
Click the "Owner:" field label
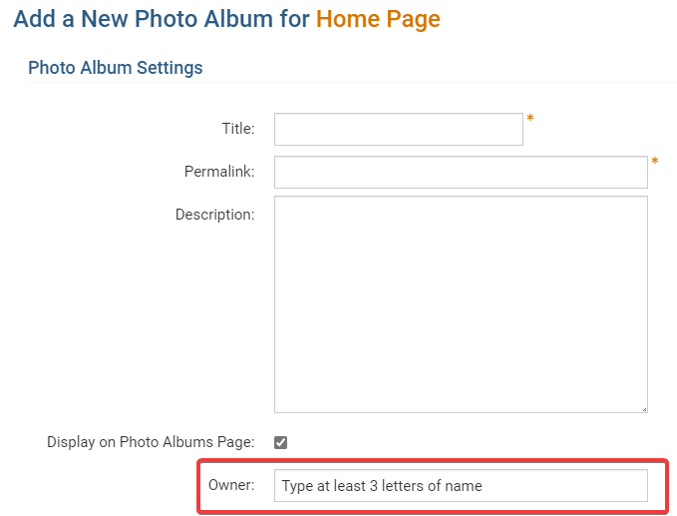pos(231,486)
